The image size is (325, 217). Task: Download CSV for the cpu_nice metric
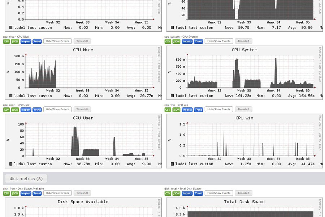pyautogui.click(x=6, y=41)
